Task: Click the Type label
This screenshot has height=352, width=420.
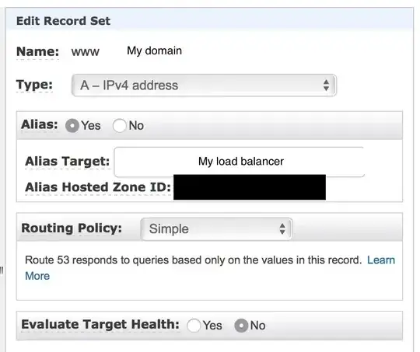Action: 34,85
